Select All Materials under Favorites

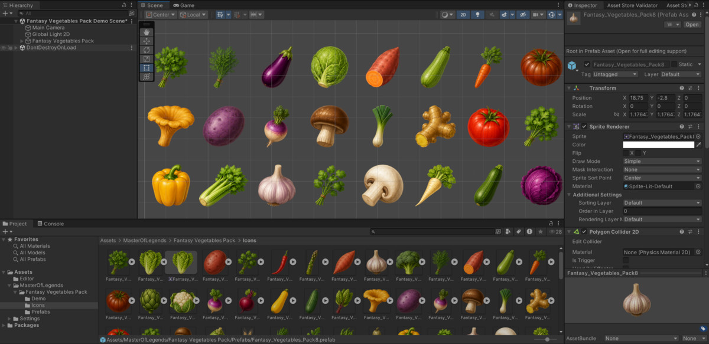35,246
